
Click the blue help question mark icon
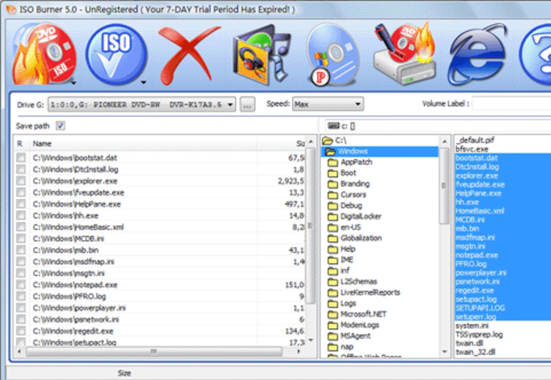[535, 55]
